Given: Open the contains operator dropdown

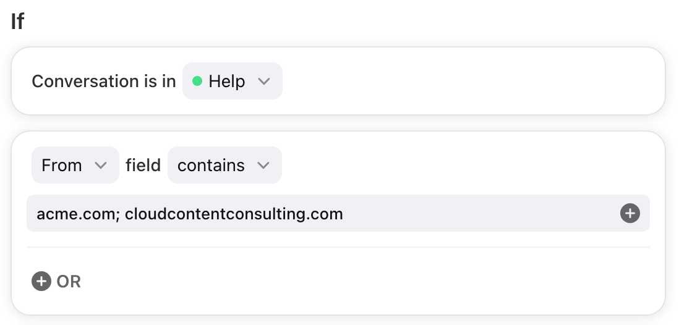Looking at the screenshot, I should (x=224, y=165).
